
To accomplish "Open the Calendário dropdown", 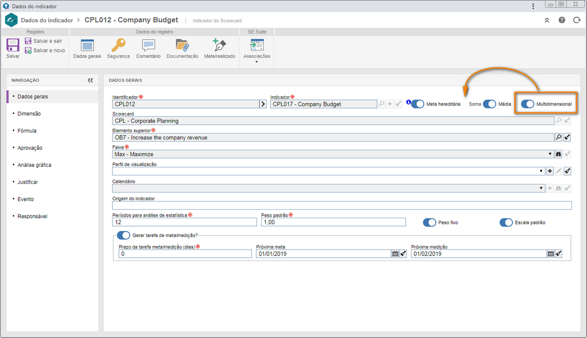I will [x=541, y=188].
